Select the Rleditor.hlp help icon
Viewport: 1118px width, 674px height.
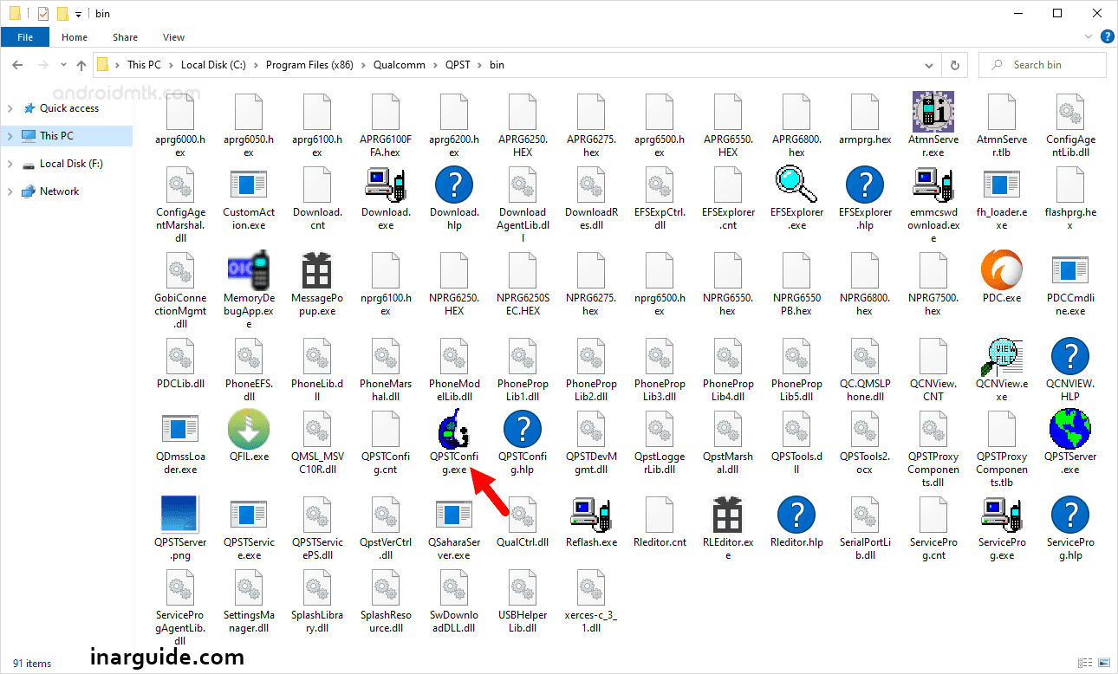point(796,515)
